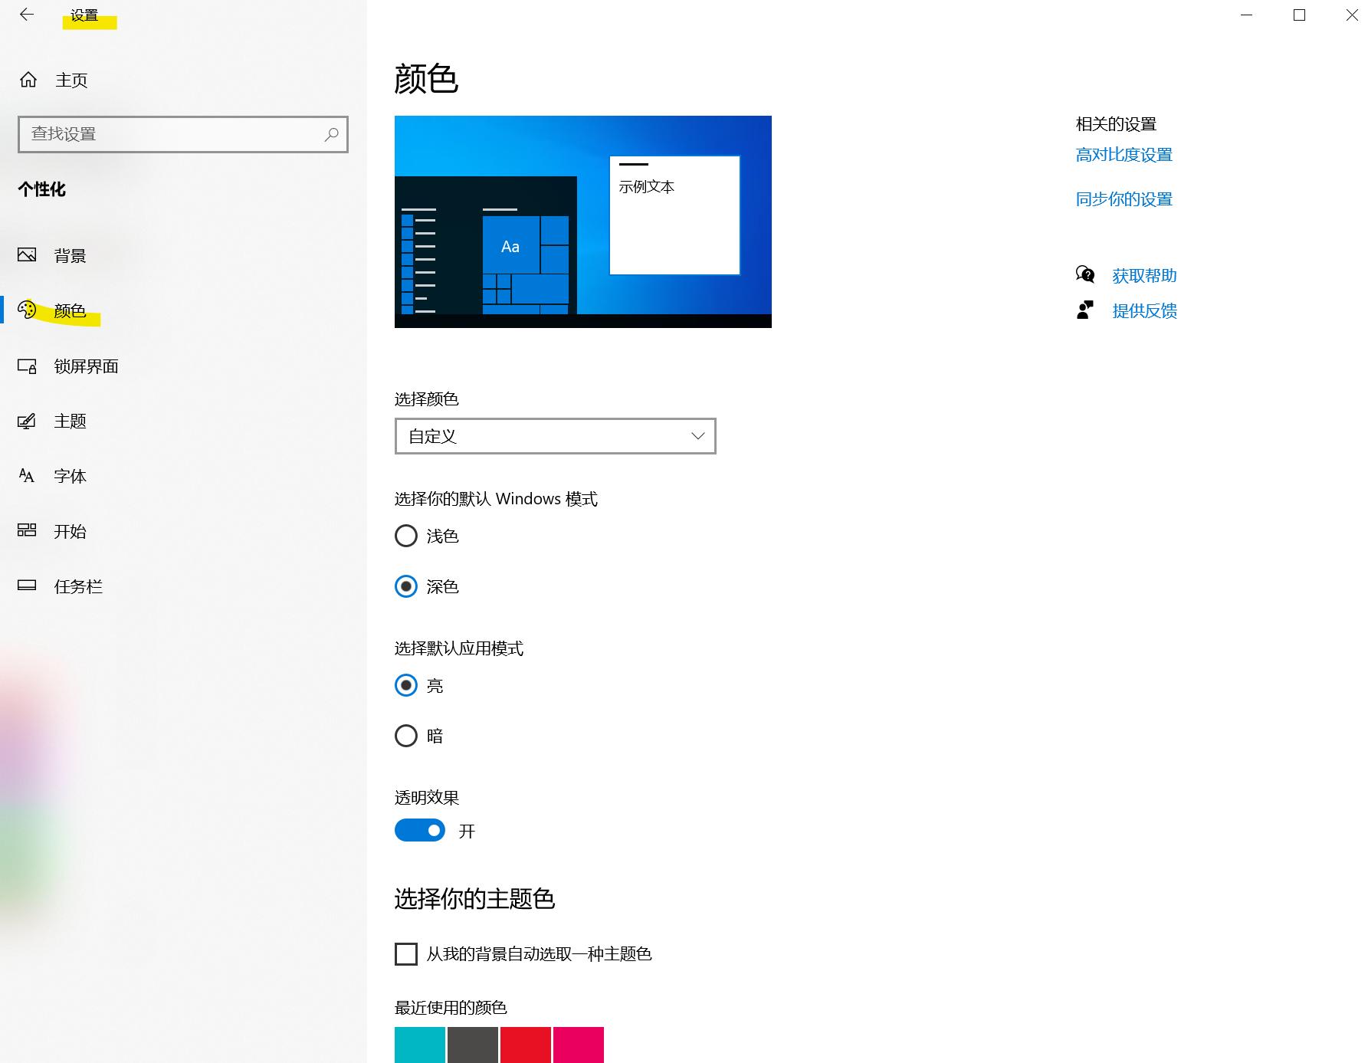Click the 提供反馈 feedback icon
Viewport: 1368px width, 1063px height.
(1083, 310)
